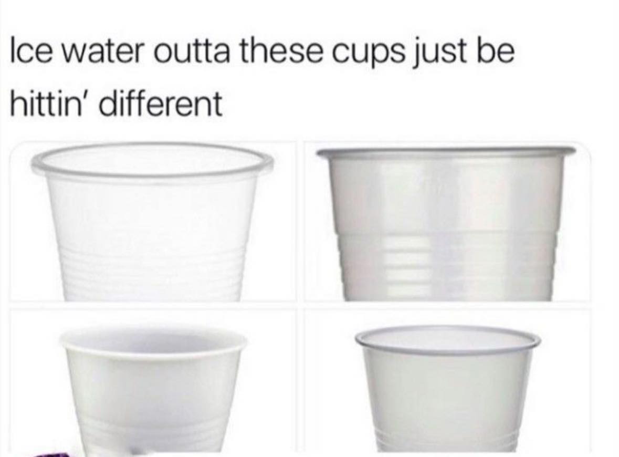The height and width of the screenshot is (457, 619).
Task: Click the rim of the top-left cup
Action: pos(152,161)
